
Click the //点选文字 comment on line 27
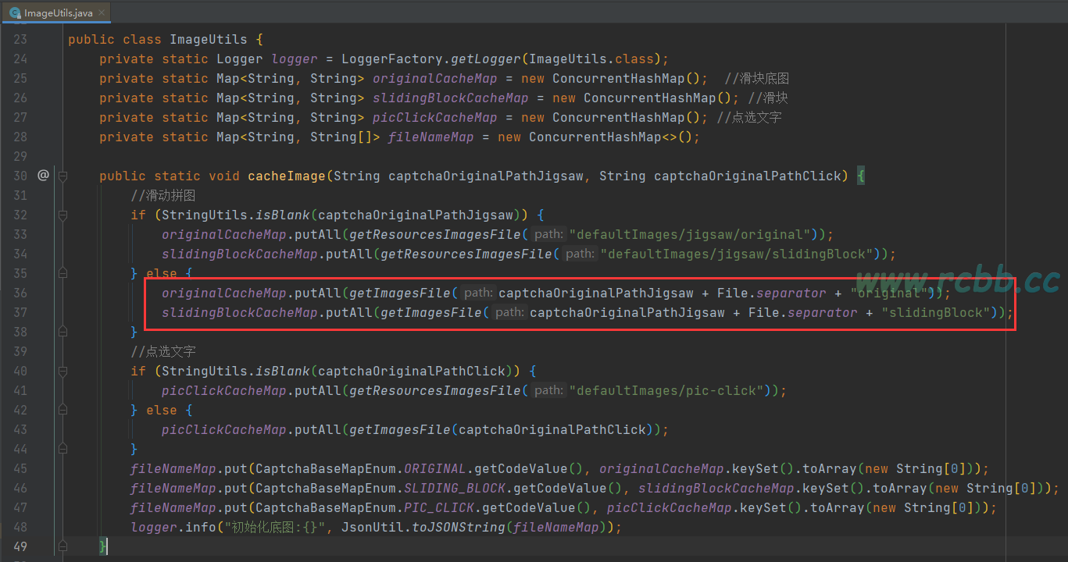[x=749, y=117]
